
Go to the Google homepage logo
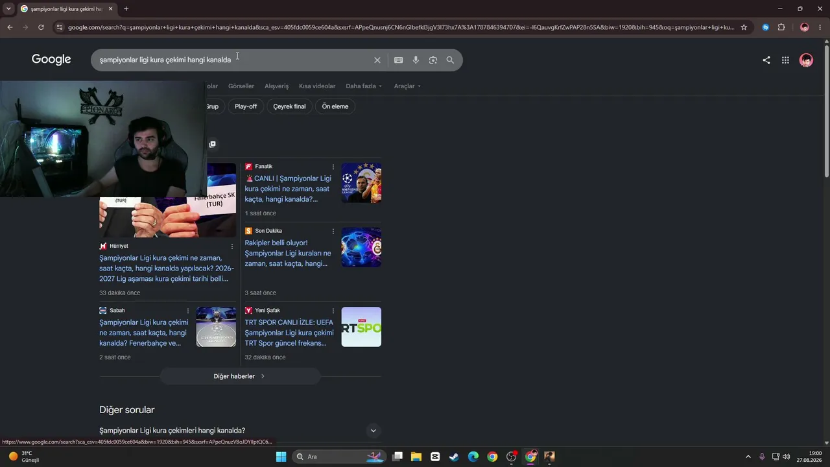coord(51,60)
